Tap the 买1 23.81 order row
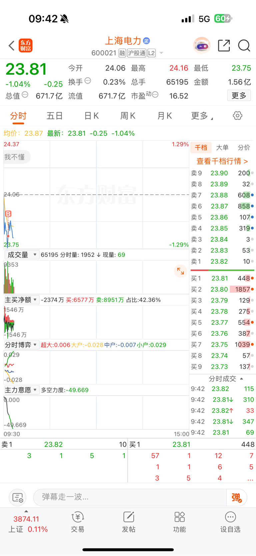Image resolution: width=256 pixels, height=556 pixels. (223, 278)
